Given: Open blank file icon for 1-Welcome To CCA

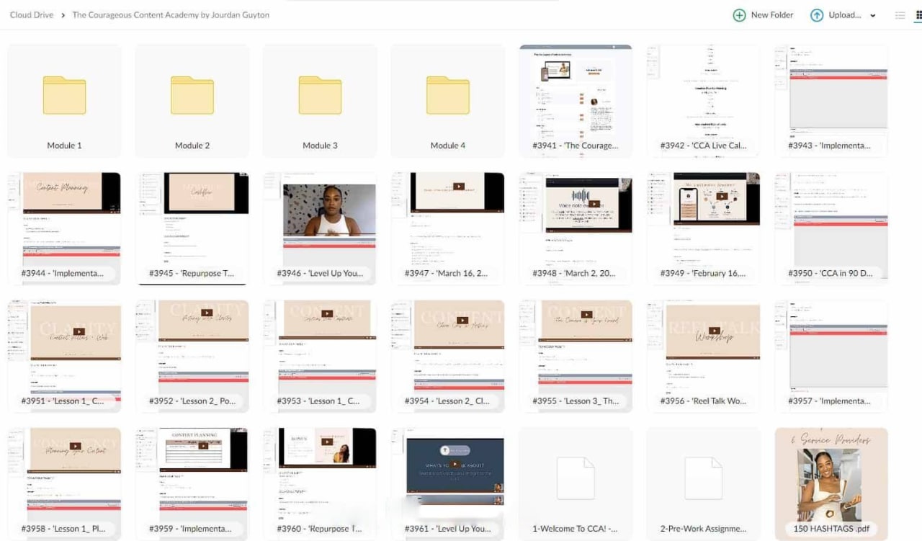Looking at the screenshot, I should pos(576,478).
